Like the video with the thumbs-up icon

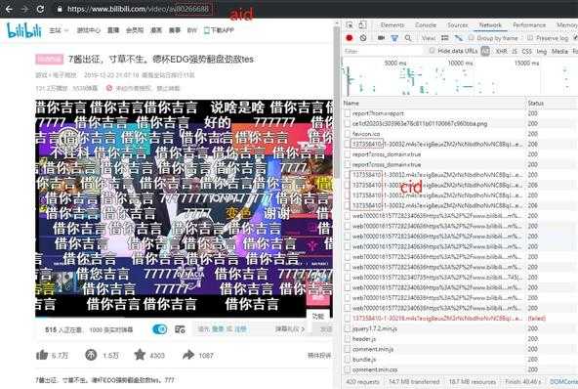(42, 355)
